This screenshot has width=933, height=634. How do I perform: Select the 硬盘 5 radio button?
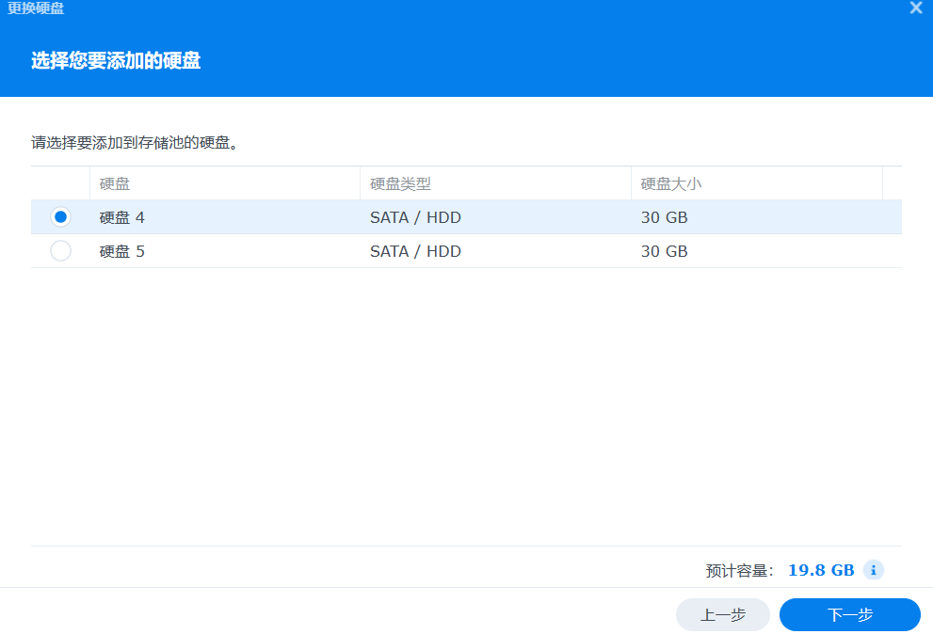[60, 251]
